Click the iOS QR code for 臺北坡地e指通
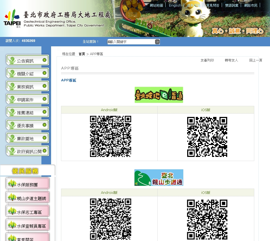This screenshot has height=241, width=270. point(207,137)
